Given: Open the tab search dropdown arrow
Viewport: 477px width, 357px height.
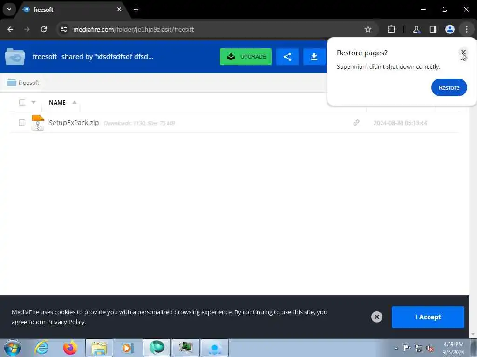Looking at the screenshot, I should [x=9, y=9].
